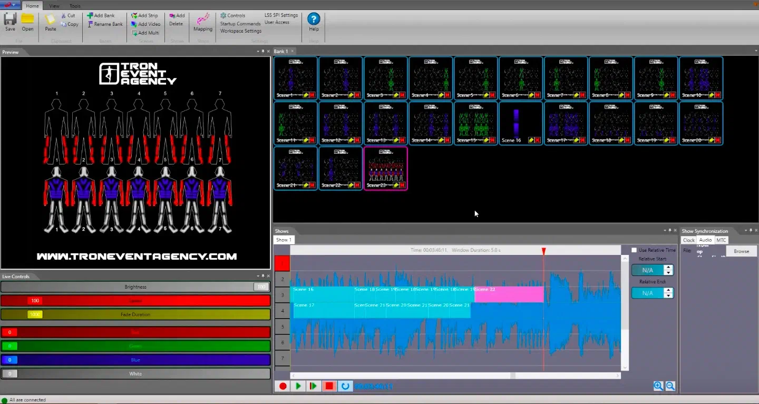Screen dimensions: 759x404
Task: Stop show playback
Action: pyautogui.click(x=329, y=386)
